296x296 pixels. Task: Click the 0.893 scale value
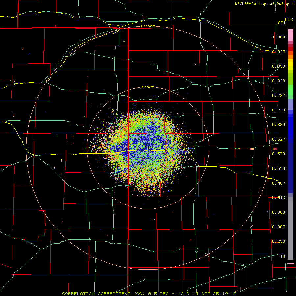(279, 66)
